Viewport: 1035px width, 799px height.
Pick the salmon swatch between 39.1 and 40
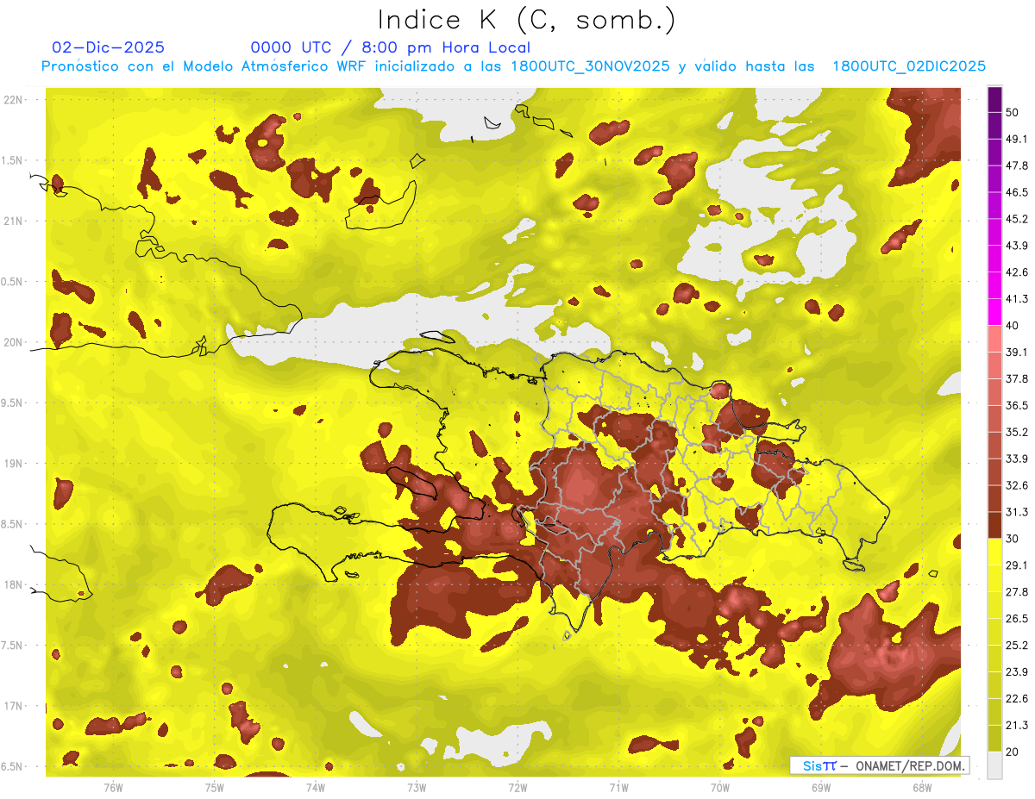994,339
